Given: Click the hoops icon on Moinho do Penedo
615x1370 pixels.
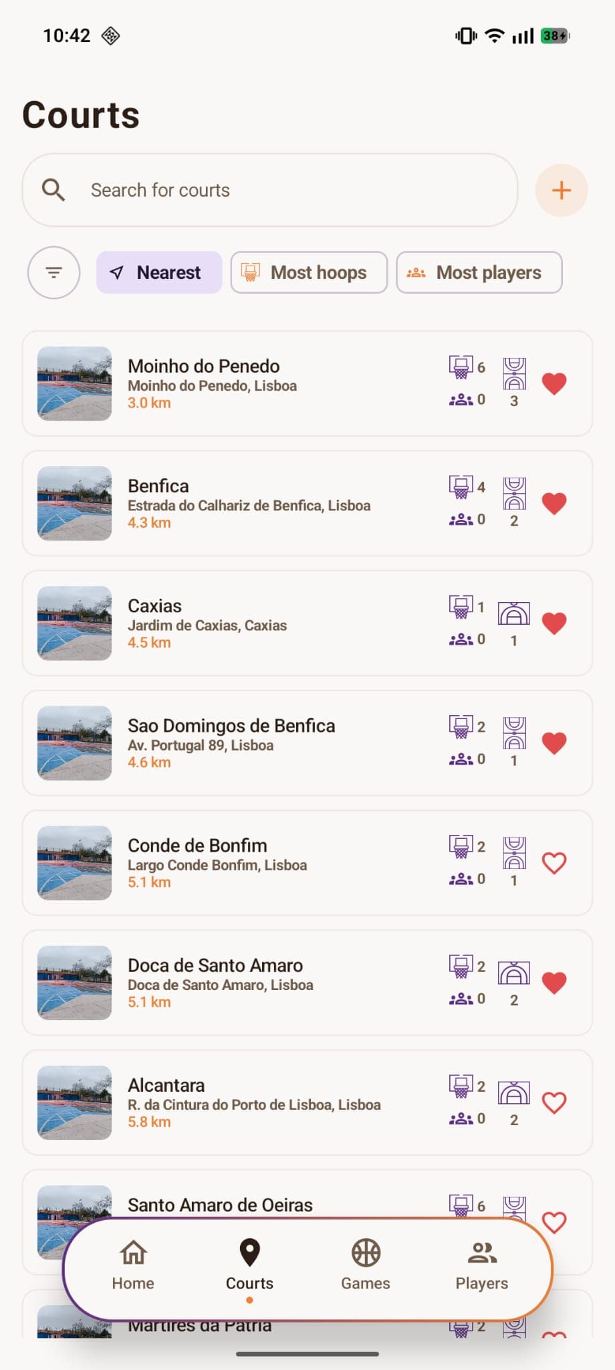Looking at the screenshot, I should [461, 367].
